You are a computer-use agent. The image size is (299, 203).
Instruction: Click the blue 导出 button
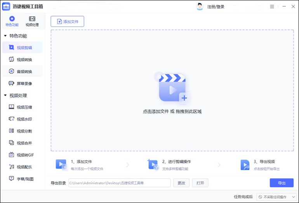coord(282,183)
